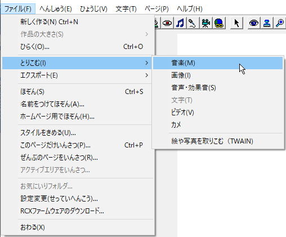286x237 pixels.
Task: Select the microphone recording tool icon
Action: point(193,23)
